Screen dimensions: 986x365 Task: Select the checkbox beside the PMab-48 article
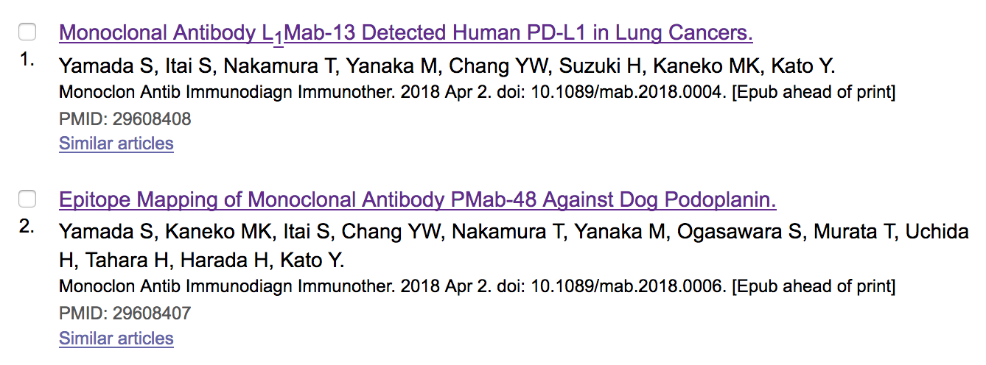click(x=27, y=199)
